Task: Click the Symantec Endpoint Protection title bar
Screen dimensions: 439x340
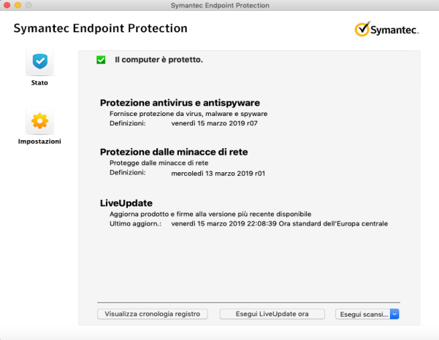Action: (220, 5)
